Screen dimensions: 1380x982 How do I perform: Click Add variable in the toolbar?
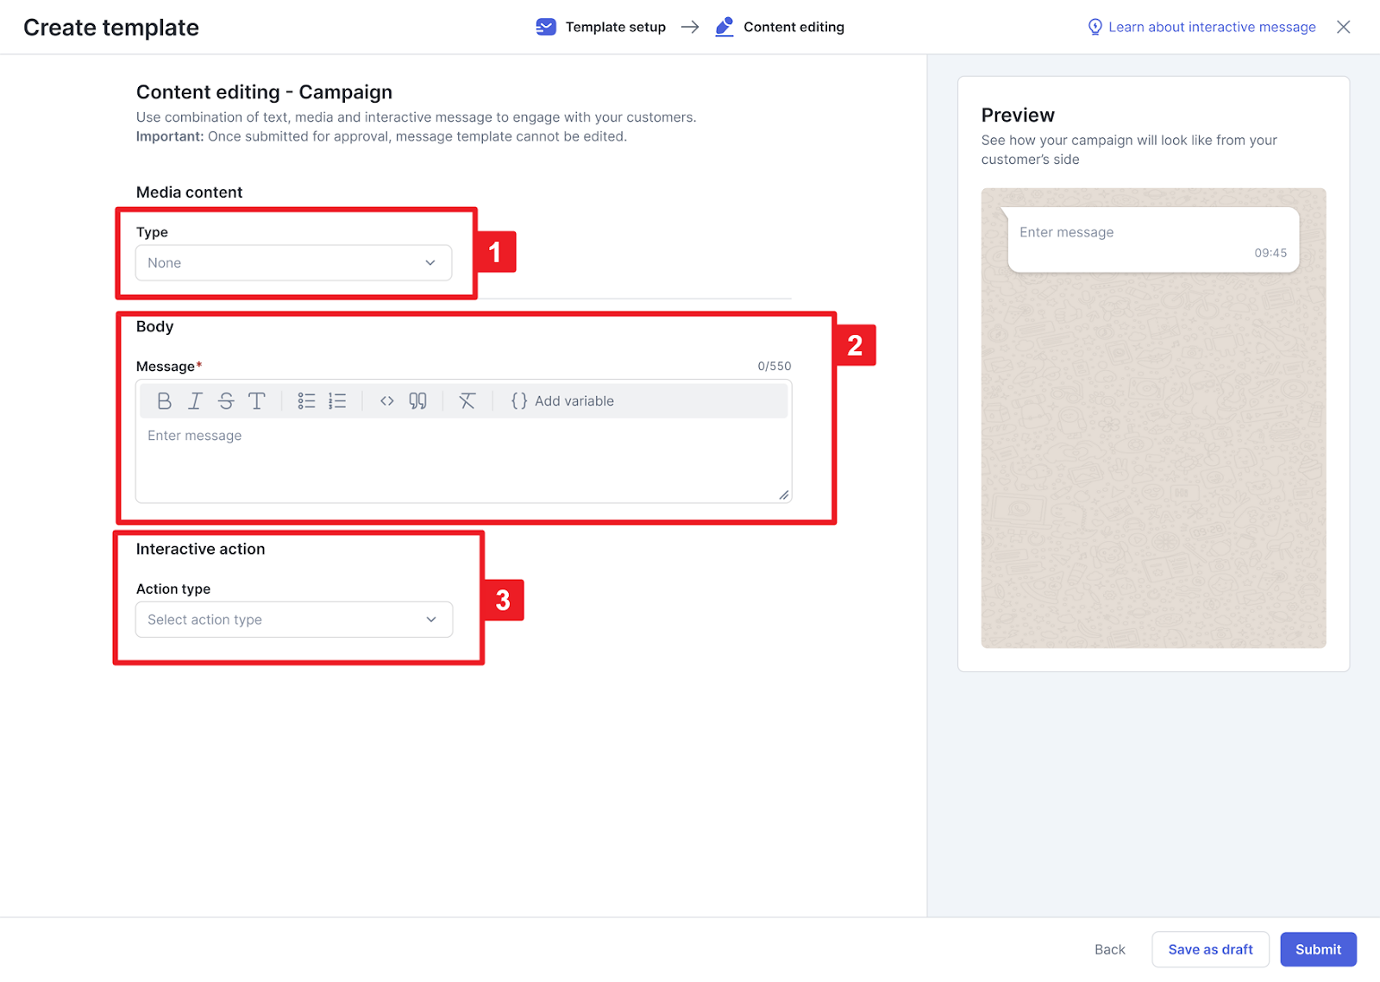[x=562, y=401]
